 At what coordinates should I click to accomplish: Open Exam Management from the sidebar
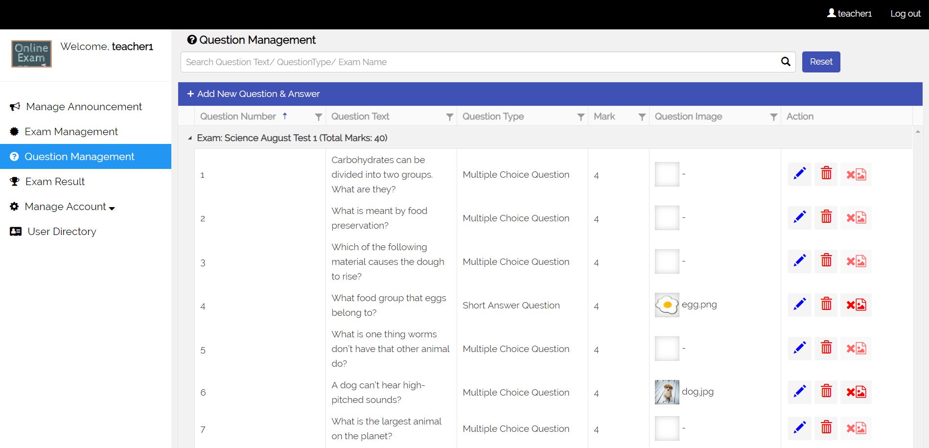(71, 132)
